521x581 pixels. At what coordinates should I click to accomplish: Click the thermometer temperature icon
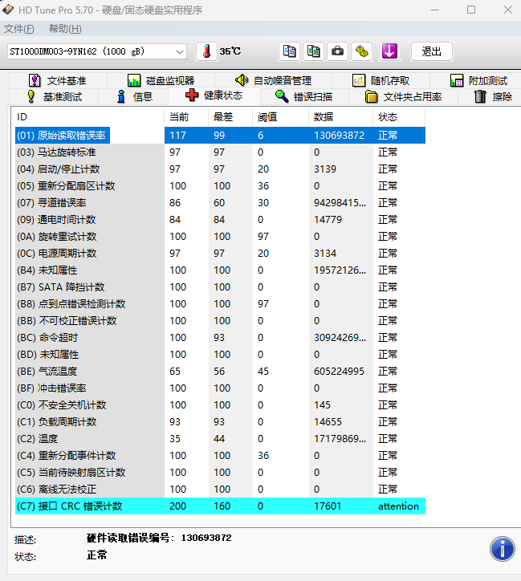coord(206,51)
